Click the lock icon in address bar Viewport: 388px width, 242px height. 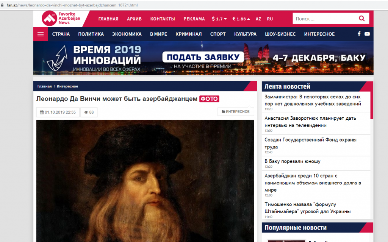tap(2, 5)
